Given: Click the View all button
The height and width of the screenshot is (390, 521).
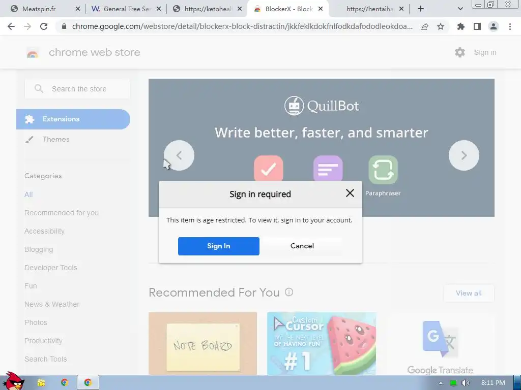Looking at the screenshot, I should [469, 293].
